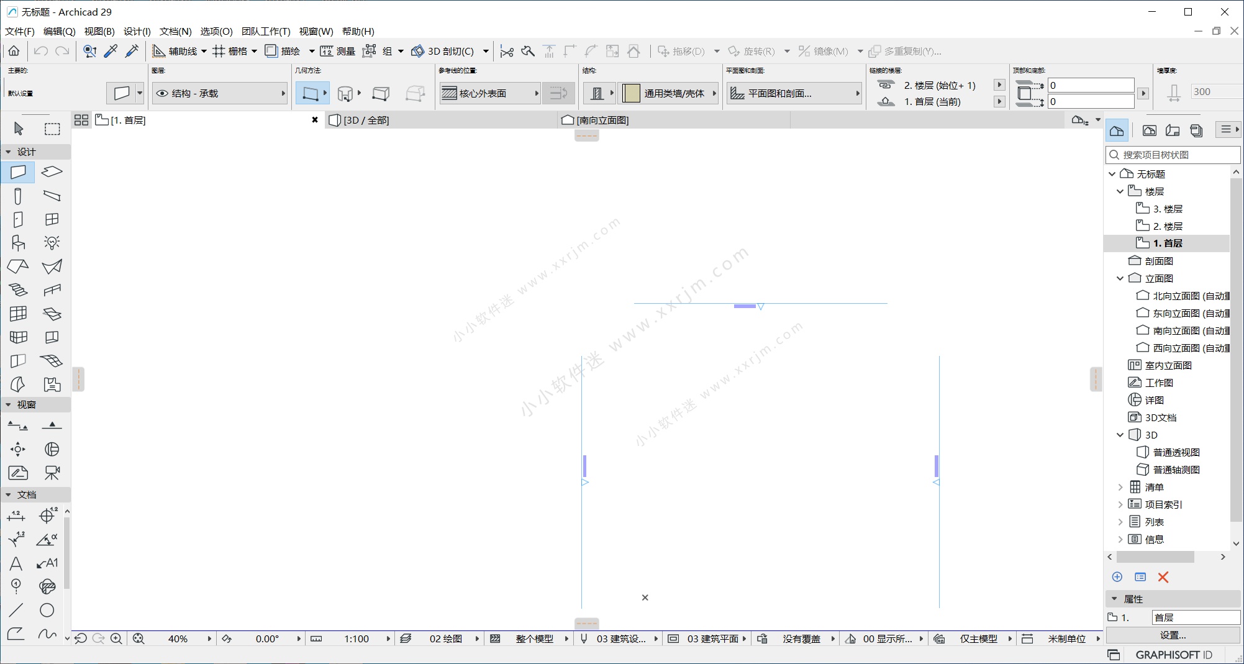Click the eyedropper pick-up parameters icon
Image resolution: width=1244 pixels, height=664 pixels.
point(111,51)
